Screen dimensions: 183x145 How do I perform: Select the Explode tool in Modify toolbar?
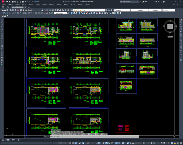coord(181,60)
